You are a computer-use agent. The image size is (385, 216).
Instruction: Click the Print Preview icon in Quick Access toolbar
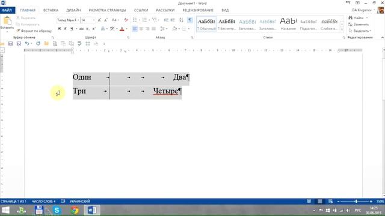pos(55,44)
